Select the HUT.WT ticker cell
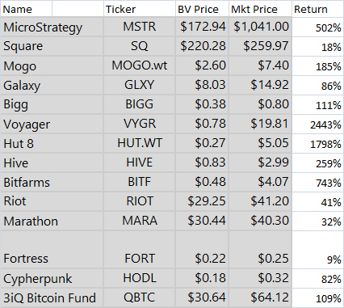This screenshot has height=308, width=344. [140, 143]
